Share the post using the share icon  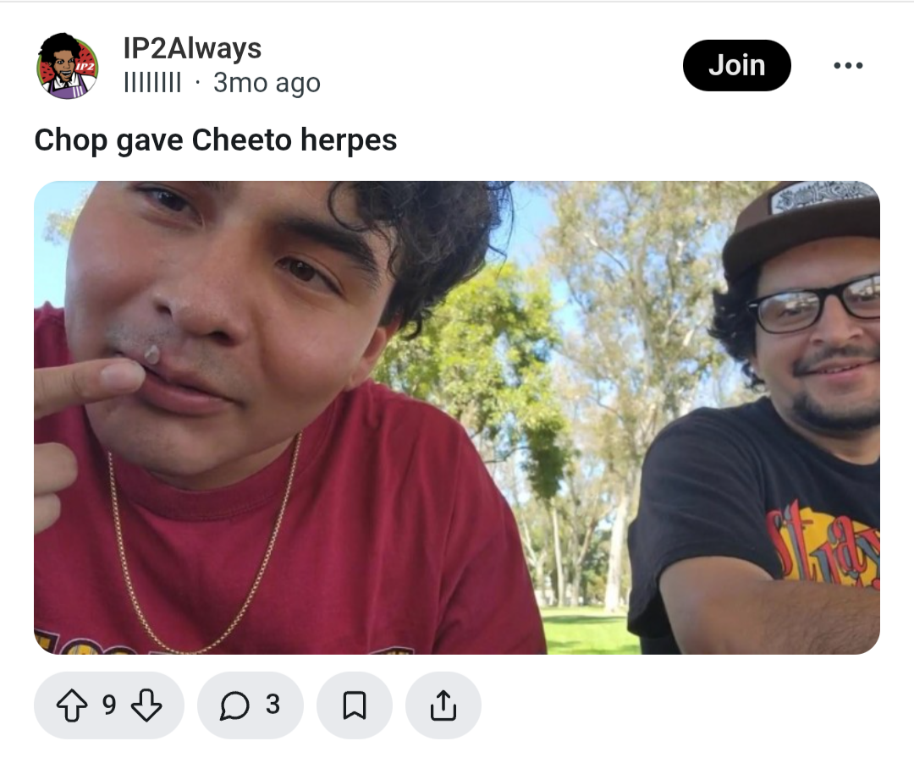coord(443,705)
